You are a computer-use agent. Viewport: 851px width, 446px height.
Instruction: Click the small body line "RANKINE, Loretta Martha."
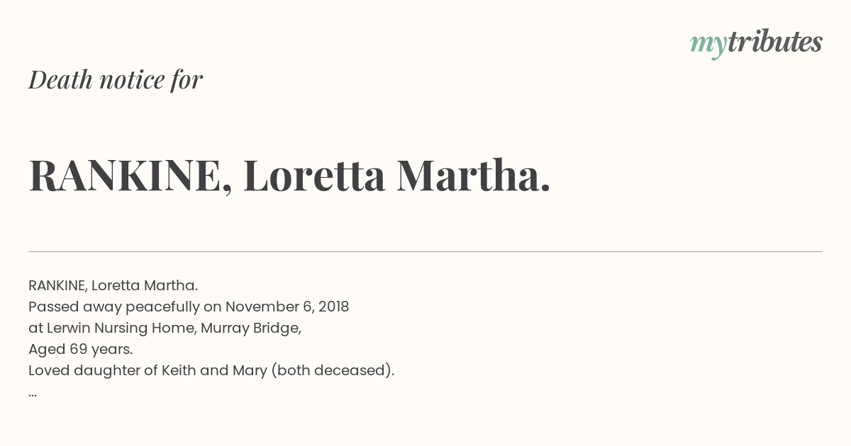pyautogui.click(x=113, y=285)
